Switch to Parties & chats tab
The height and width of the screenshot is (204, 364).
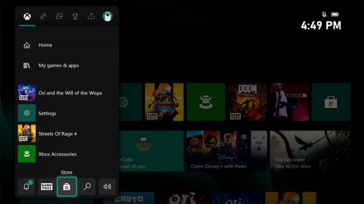click(x=59, y=16)
